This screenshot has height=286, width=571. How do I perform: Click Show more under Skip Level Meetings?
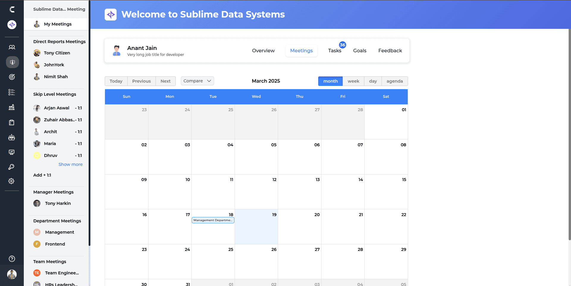[70, 164]
